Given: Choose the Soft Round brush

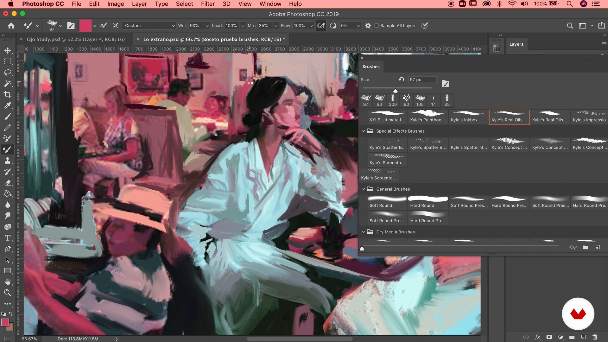Looking at the screenshot, I should pyautogui.click(x=387, y=202).
